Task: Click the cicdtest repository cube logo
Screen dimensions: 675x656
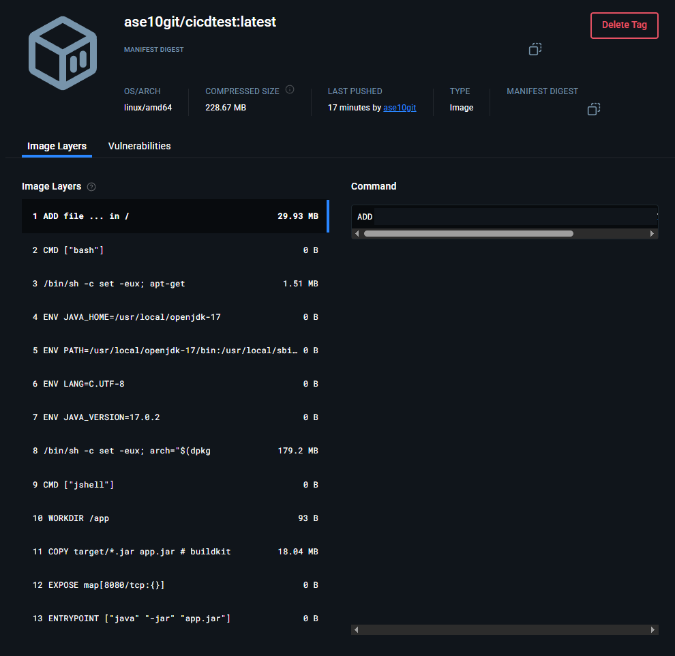Action: (x=63, y=53)
